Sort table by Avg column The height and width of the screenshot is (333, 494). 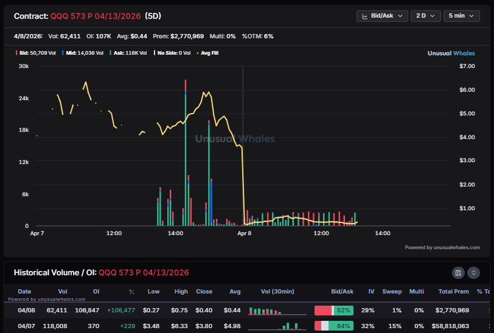point(235,292)
